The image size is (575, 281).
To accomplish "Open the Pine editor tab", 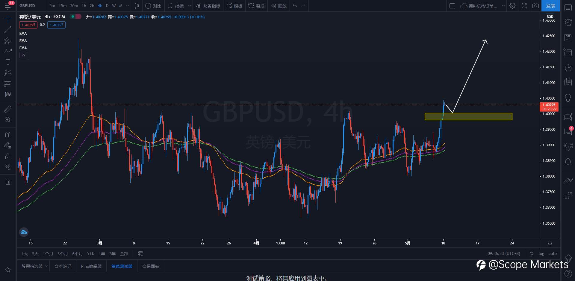I will (91, 266).
